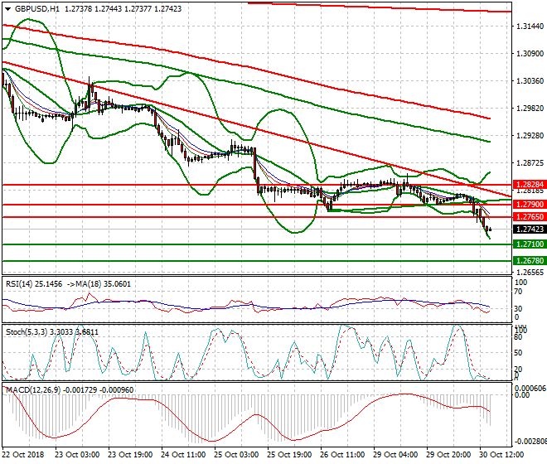Click the chart dropdown triangle beside GBPUSD,H1
This screenshot has width=547, height=464.
pyautogui.click(x=8, y=9)
